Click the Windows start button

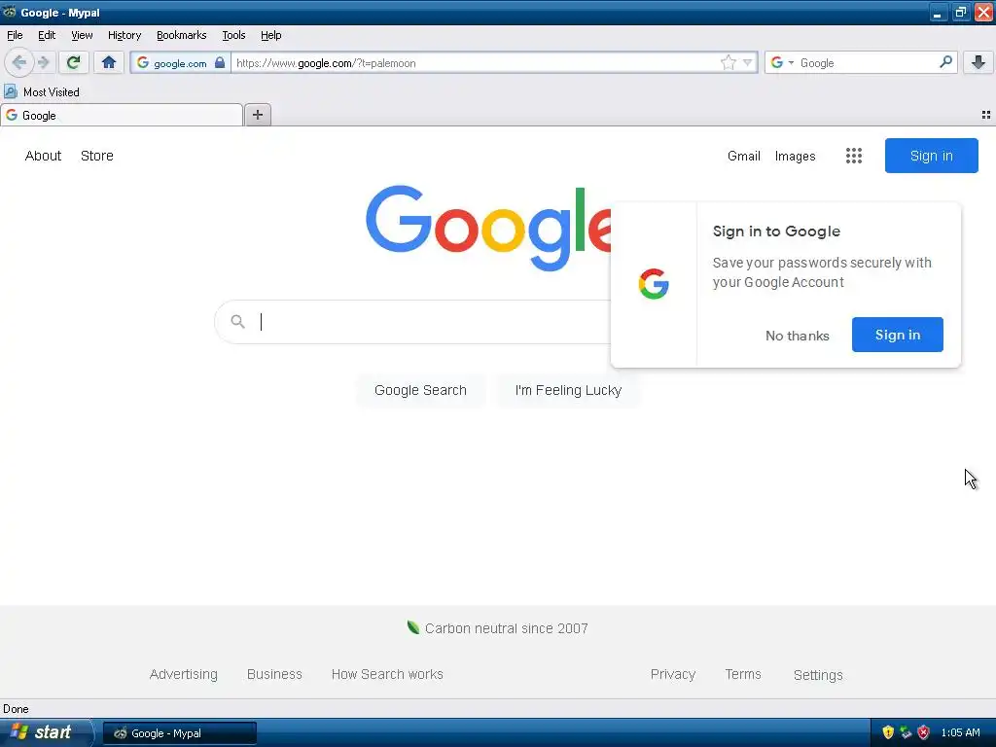pos(46,732)
